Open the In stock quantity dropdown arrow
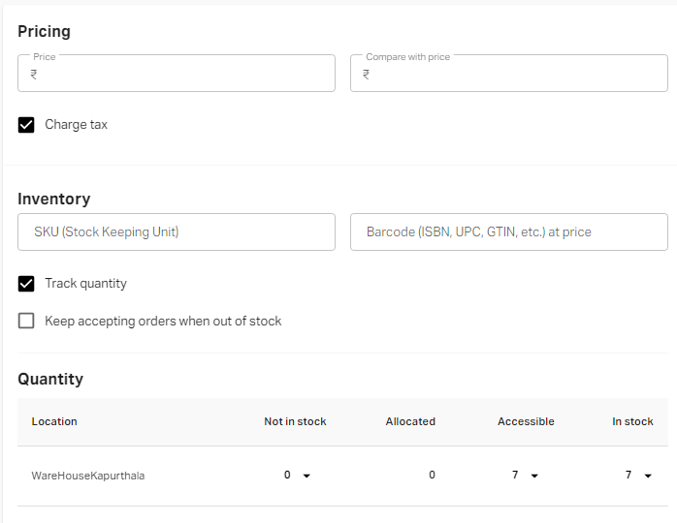Image resolution: width=677 pixels, height=523 pixels. pos(648,476)
